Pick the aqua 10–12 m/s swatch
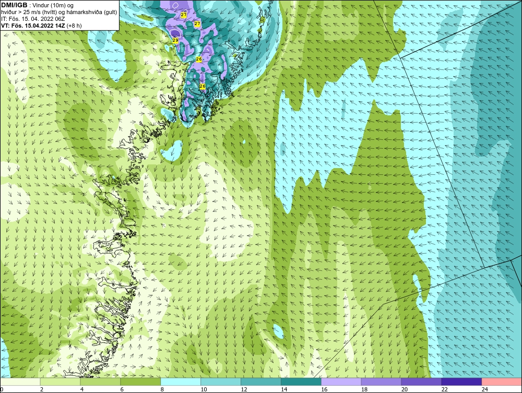The width and height of the screenshot is (522, 393). pyautogui.click(x=221, y=382)
